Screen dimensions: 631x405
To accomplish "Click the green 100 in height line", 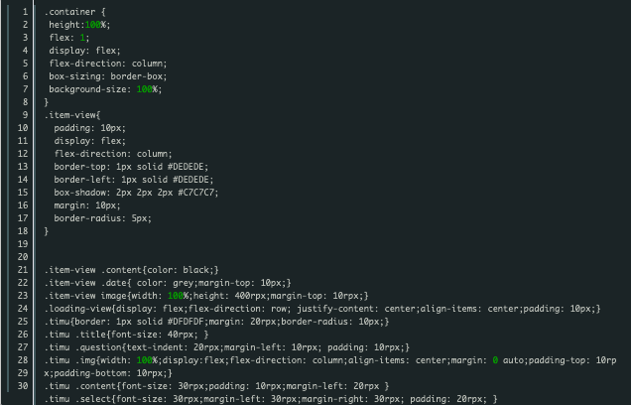I will tap(93, 25).
